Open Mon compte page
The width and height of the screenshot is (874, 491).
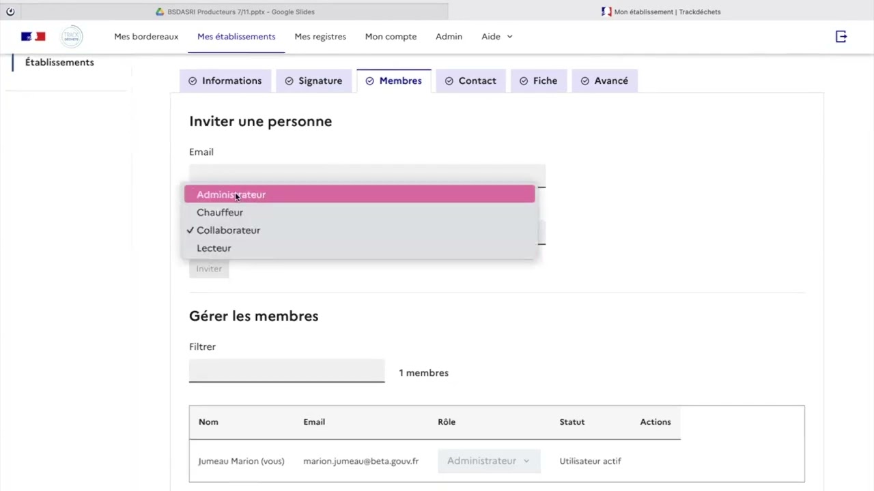point(391,37)
